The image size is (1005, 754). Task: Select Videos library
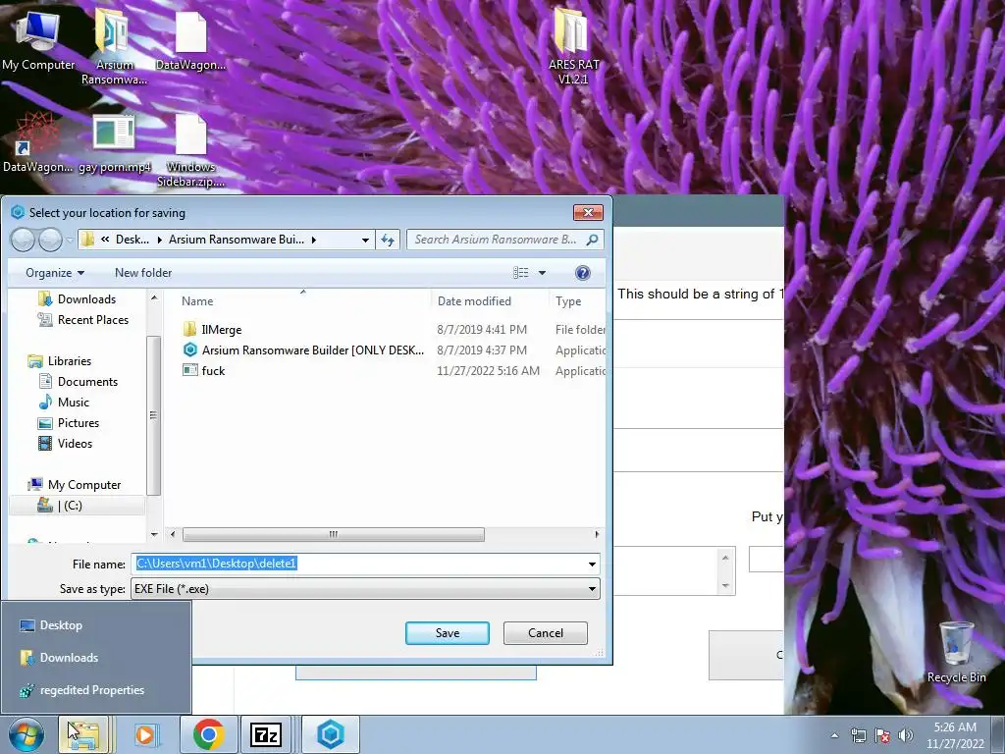pyautogui.click(x=66, y=444)
